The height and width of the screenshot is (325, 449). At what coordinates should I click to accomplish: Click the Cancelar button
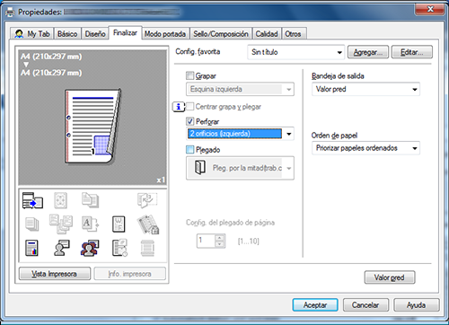click(x=365, y=305)
